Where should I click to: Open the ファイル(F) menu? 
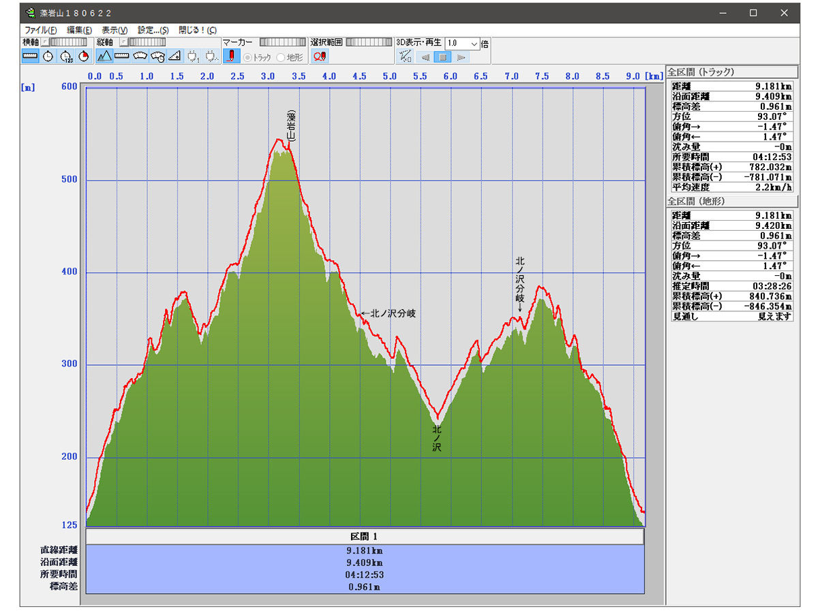[x=40, y=30]
